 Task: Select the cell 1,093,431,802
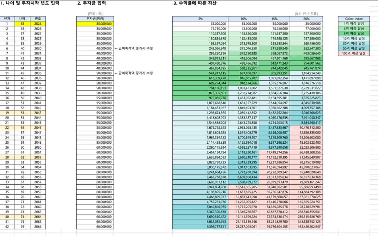coord(243,88)
